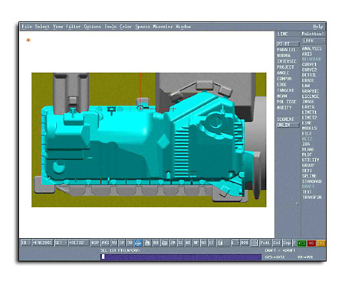This screenshot has width=345, height=283.
Task: Click the red NO button
Action: click(311, 243)
